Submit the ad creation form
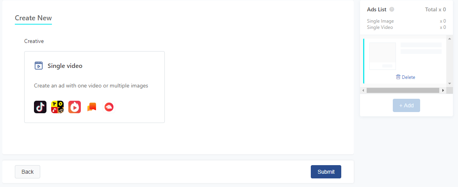The image size is (458, 187). coord(326,172)
